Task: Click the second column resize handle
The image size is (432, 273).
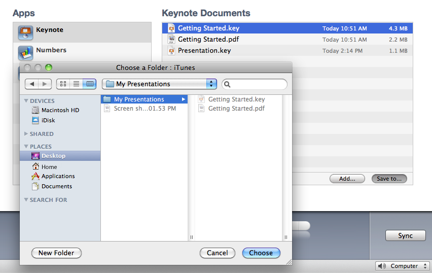Action: [x=285, y=237]
